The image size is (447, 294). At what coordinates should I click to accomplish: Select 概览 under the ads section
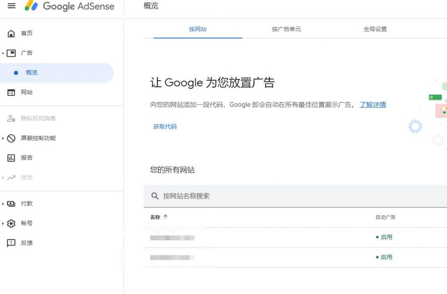[31, 72]
